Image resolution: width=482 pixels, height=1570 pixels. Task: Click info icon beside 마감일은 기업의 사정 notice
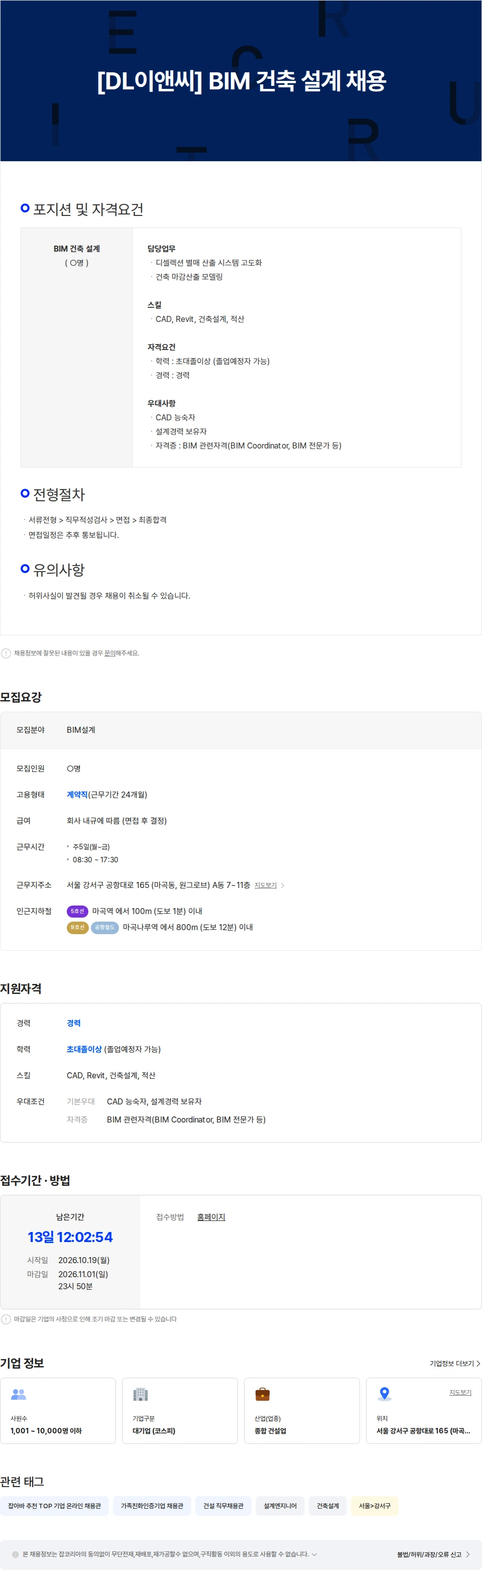[x=6, y=1319]
